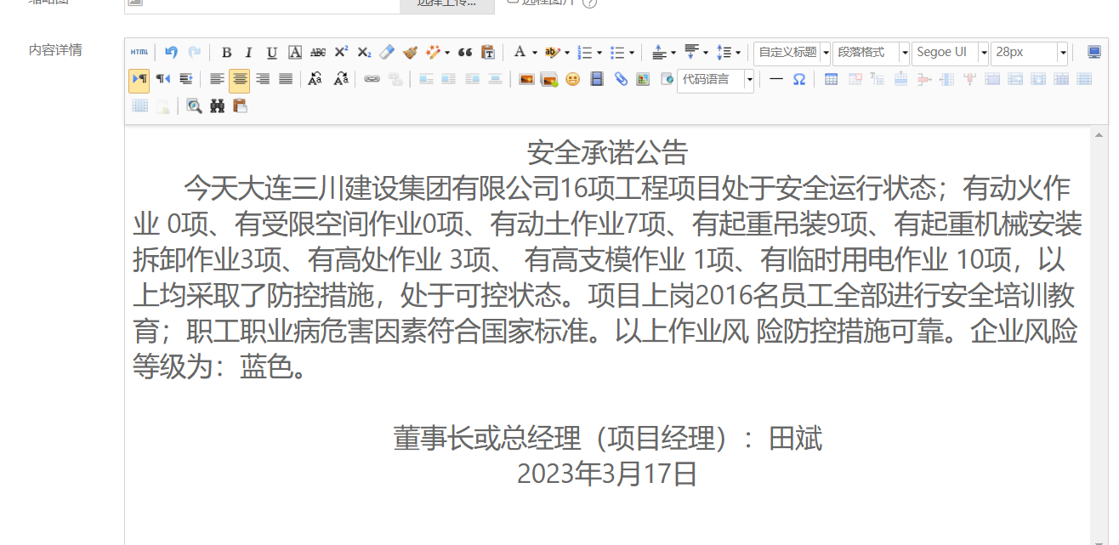The width and height of the screenshot is (1119, 545).
Task: Open the 段落格式 paragraph format dropdown
Action: click(871, 52)
